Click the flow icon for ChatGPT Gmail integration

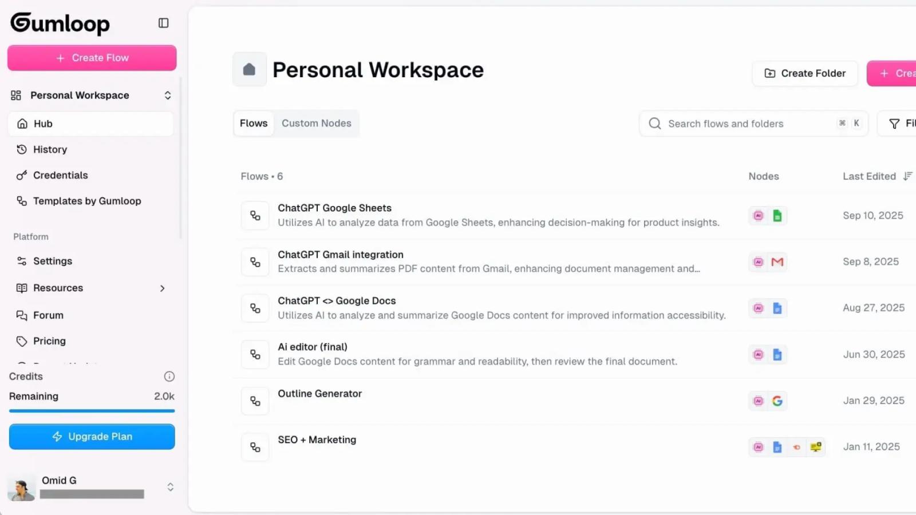[x=255, y=262]
